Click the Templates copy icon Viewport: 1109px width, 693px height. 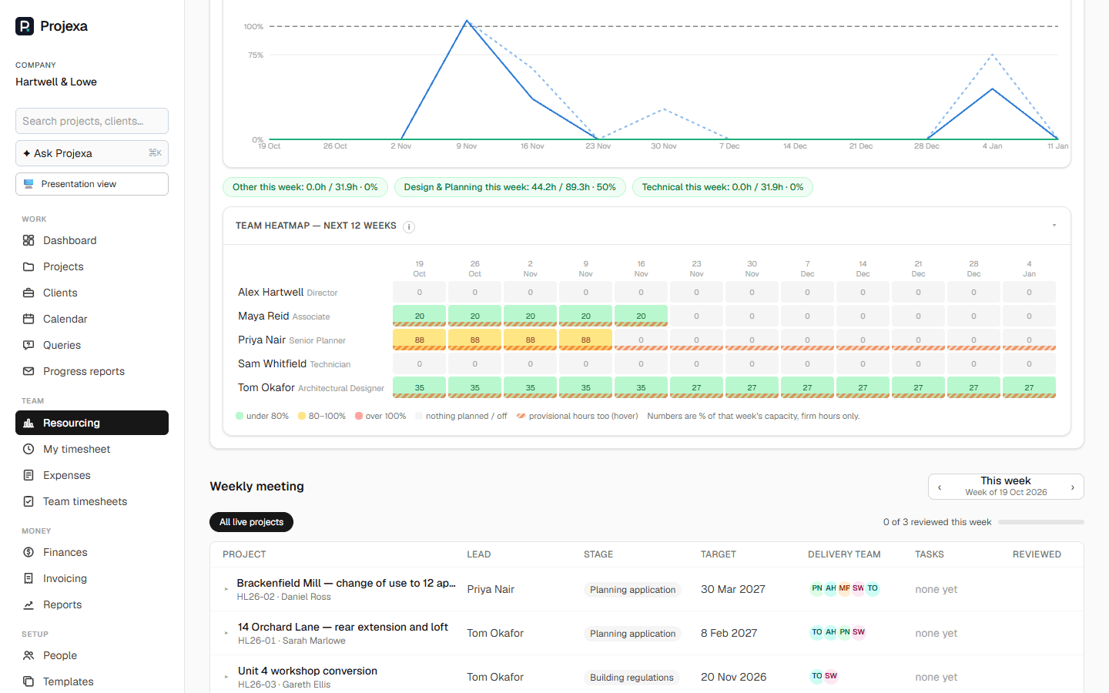point(28,681)
